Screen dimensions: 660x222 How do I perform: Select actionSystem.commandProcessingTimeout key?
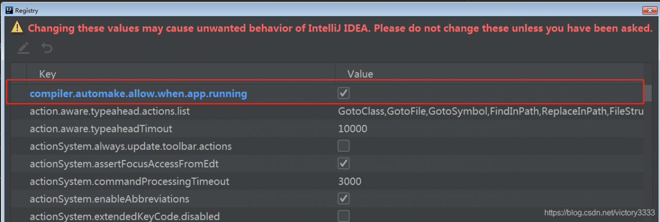coord(129,181)
